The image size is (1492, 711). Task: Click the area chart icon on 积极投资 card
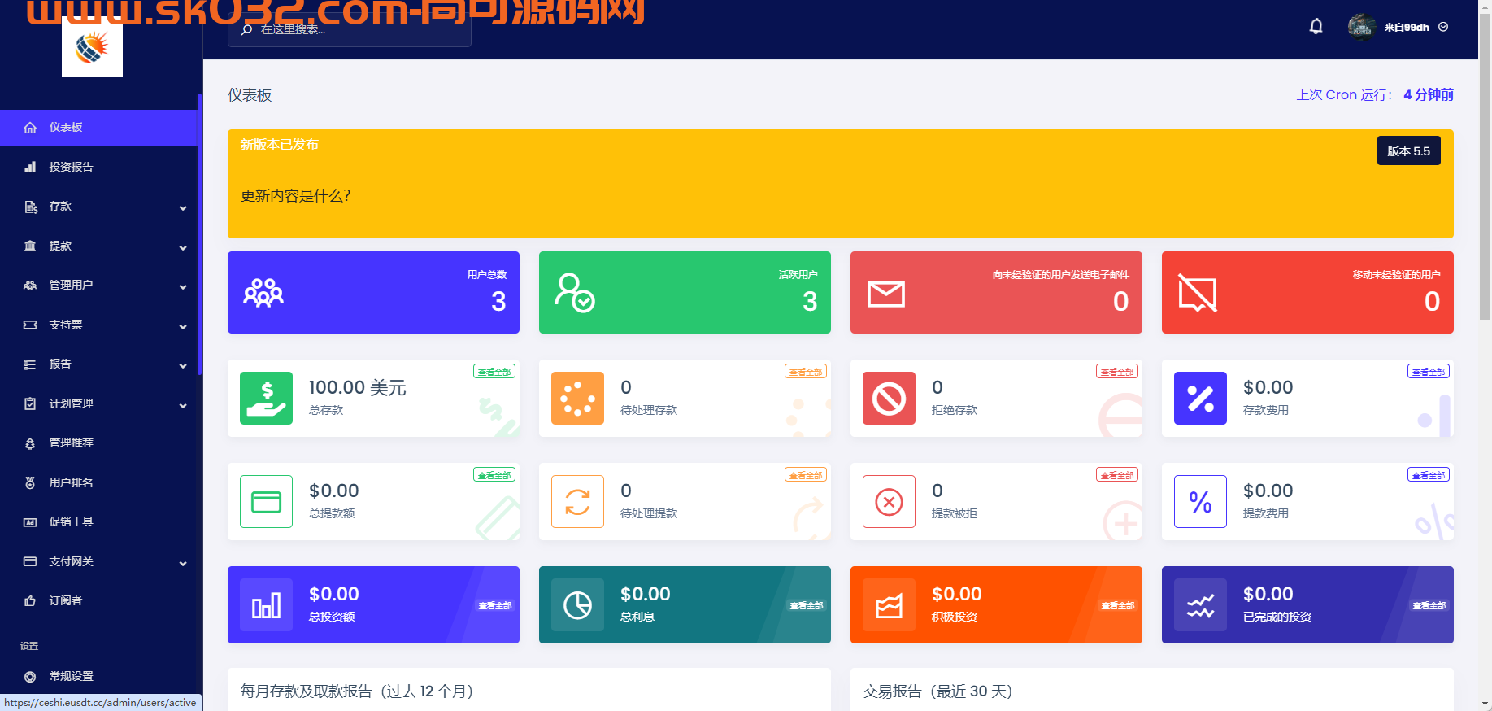[x=890, y=605]
